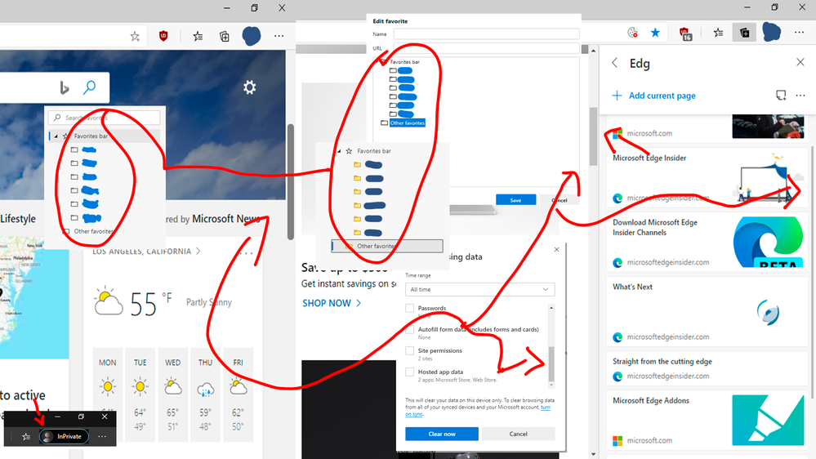
Task: Click the Clear now button
Action: [442, 434]
